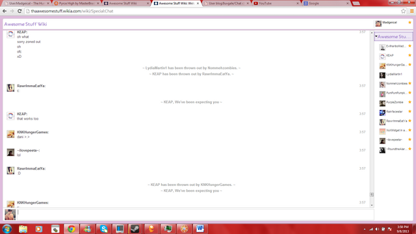Click the browser forward arrow
Viewport: 416px width, 234px height.
[12, 11]
